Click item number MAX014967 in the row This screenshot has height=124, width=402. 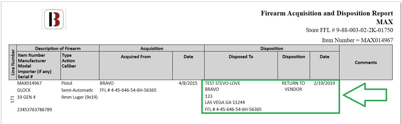(x=30, y=83)
